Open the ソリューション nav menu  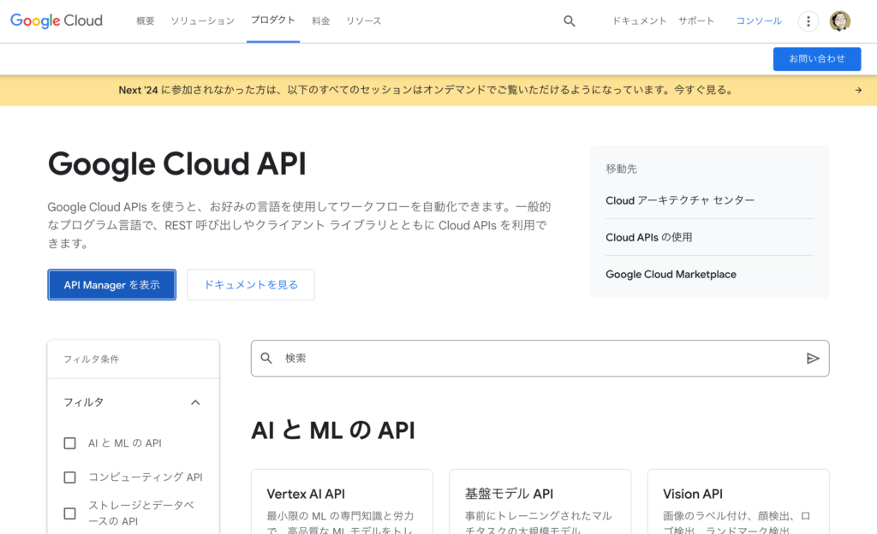click(202, 21)
